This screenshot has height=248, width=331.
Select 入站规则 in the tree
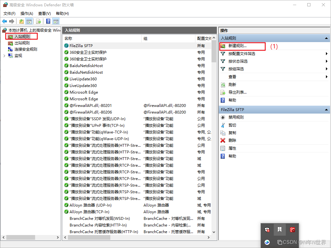(22, 37)
